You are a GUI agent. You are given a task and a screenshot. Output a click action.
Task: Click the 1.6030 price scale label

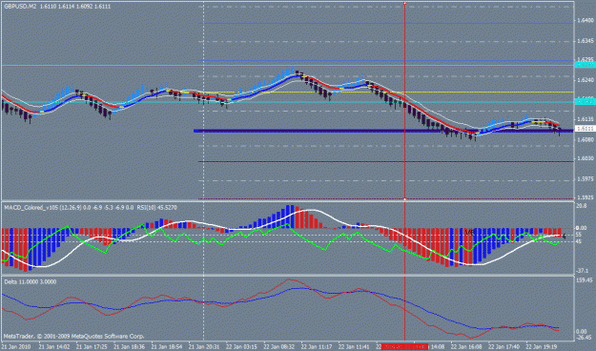585,158
